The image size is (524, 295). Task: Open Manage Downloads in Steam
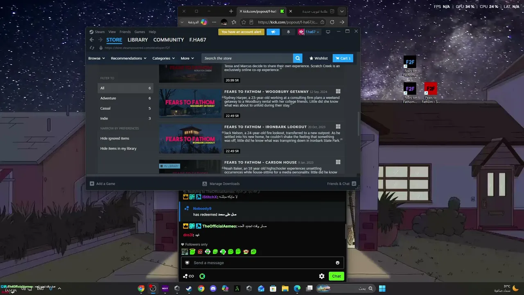click(x=221, y=184)
